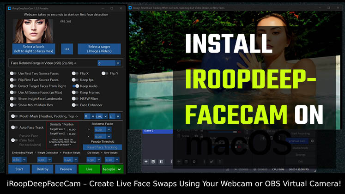Click 'Webcam takes 30 seconds to start' message
The width and height of the screenshot is (345, 194).
point(66,14)
